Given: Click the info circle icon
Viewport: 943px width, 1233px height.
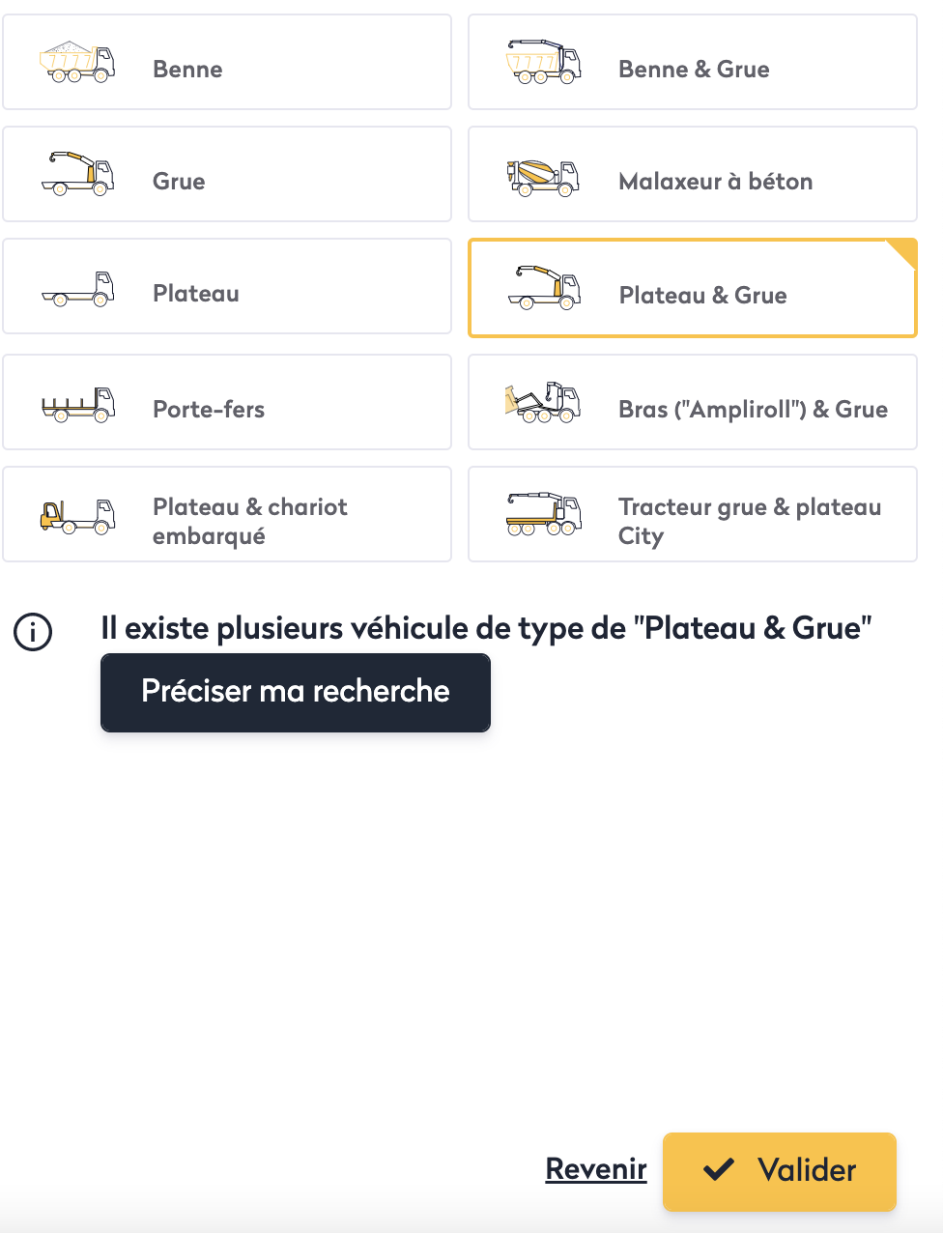Looking at the screenshot, I should [33, 632].
